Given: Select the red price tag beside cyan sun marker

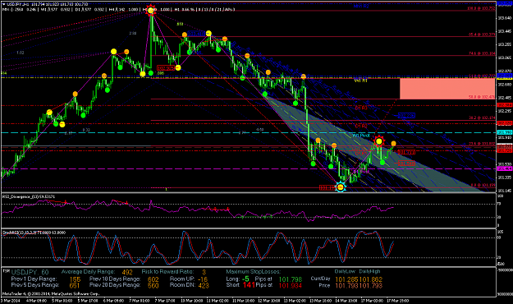Looking at the screenshot, I should (x=327, y=187).
